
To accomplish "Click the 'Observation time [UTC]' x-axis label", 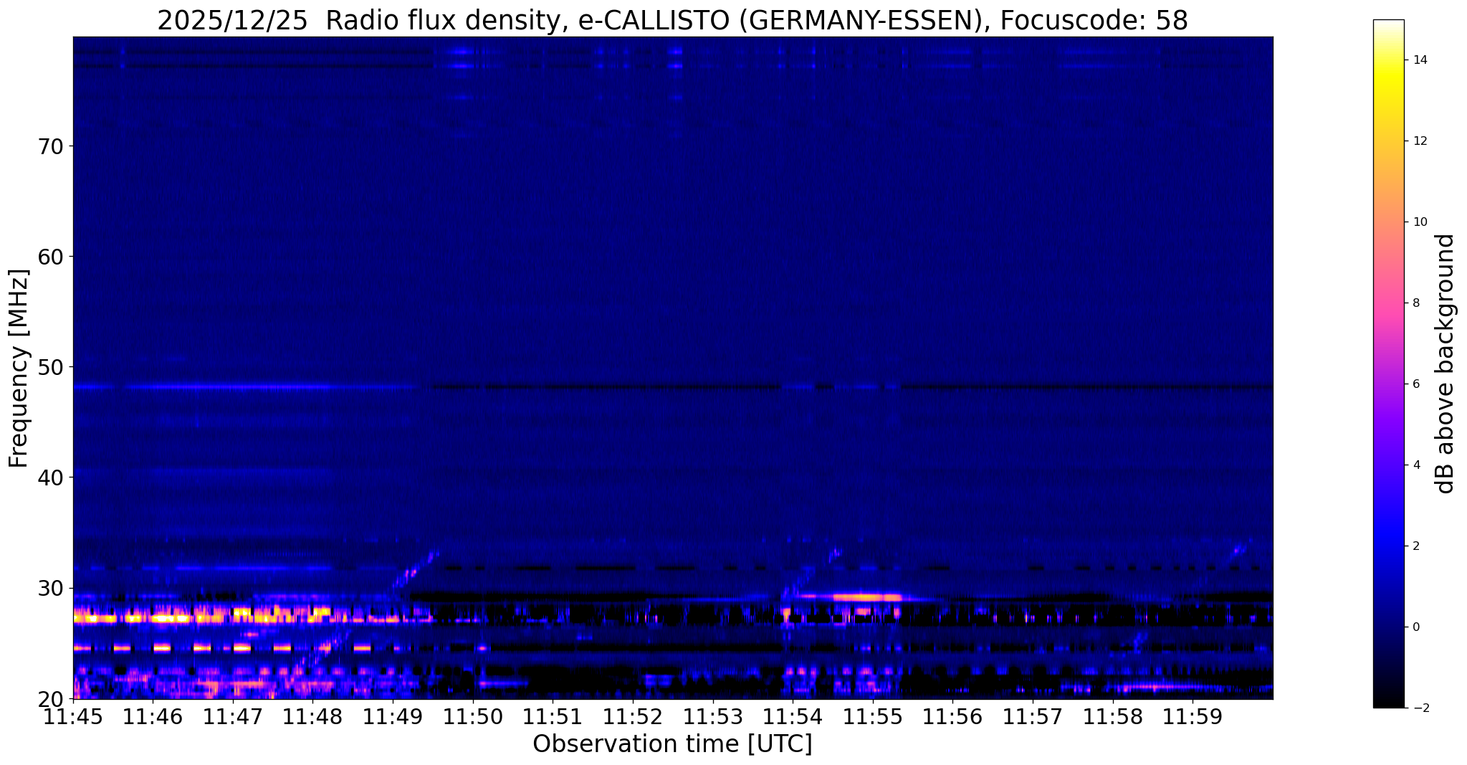I will 672,744.
